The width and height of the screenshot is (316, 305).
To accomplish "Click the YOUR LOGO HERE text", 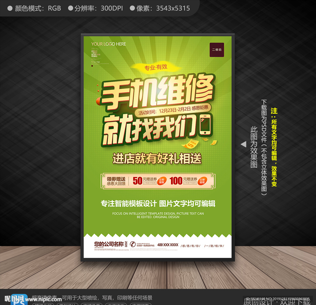I will pyautogui.click(x=109, y=44).
